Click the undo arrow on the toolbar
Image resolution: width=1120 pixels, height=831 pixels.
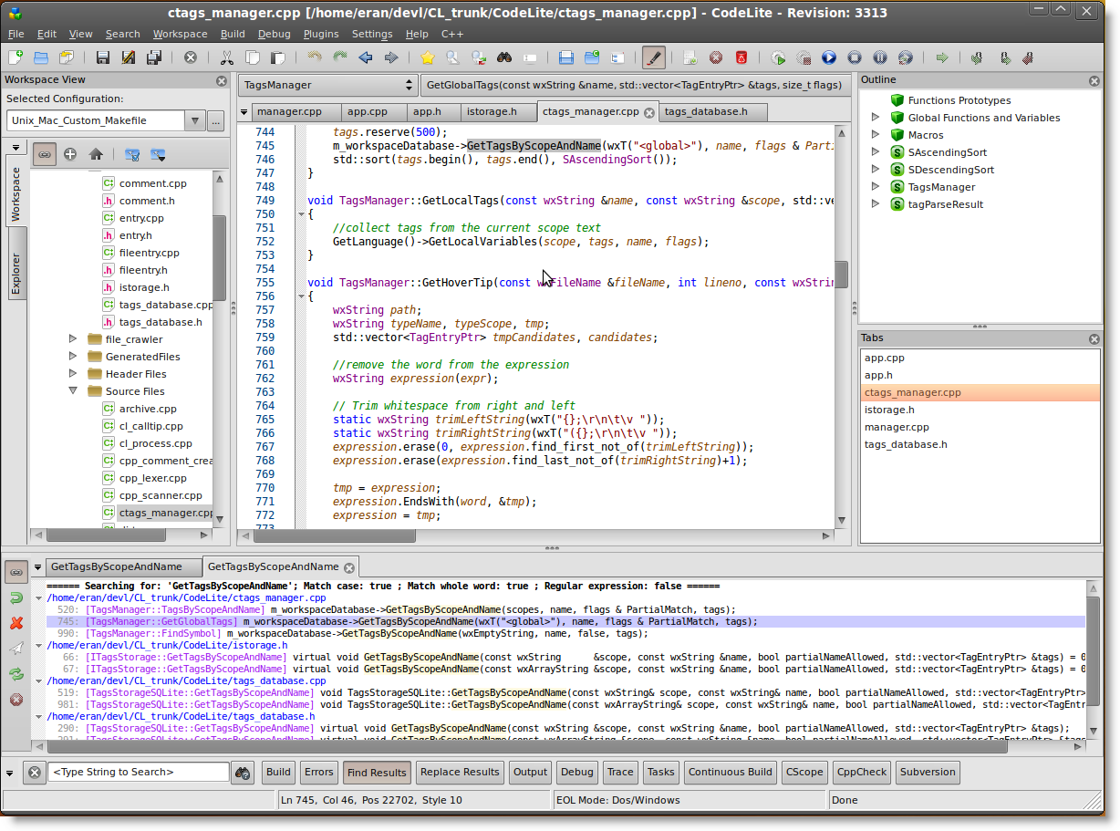click(x=314, y=57)
